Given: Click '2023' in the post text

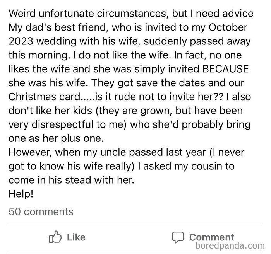Looking at the screenshot, I should pos(21,41).
